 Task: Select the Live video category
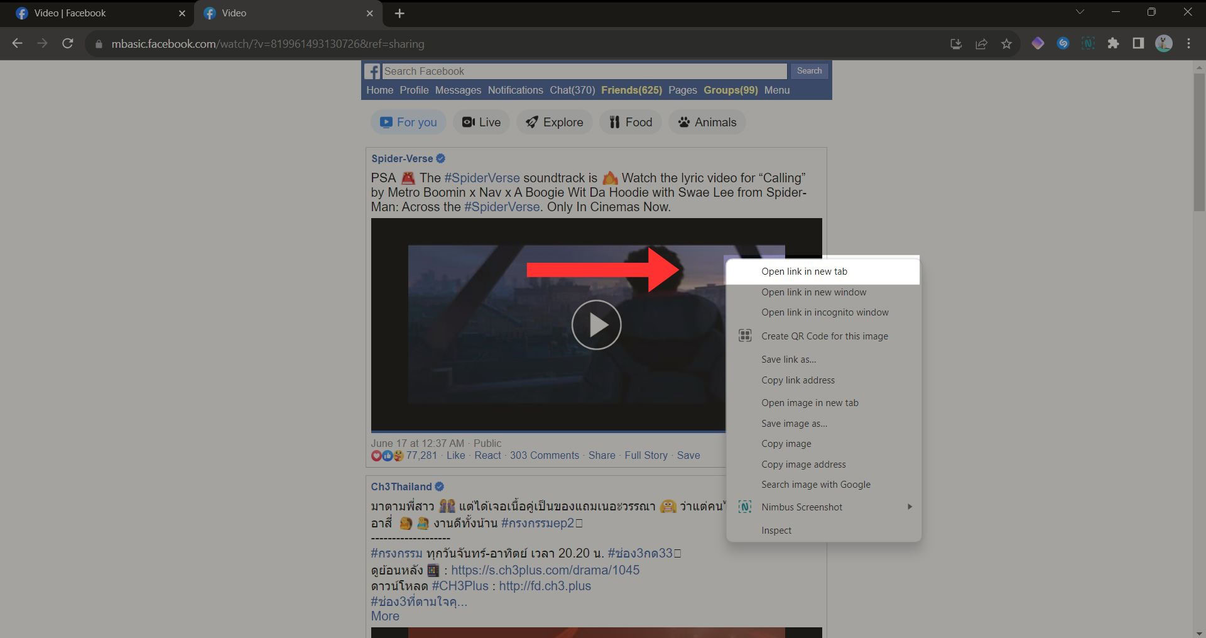tap(481, 122)
